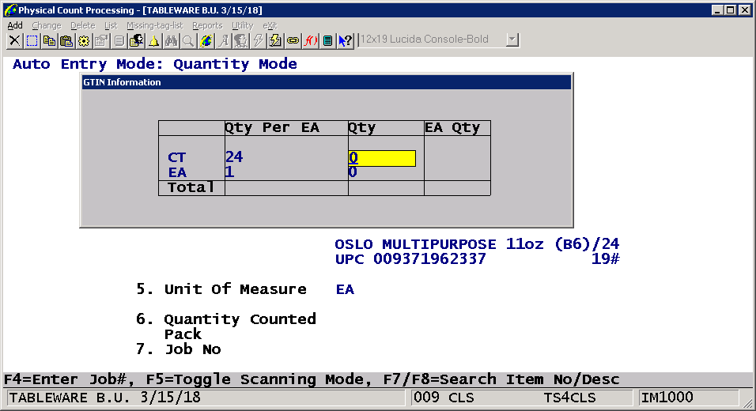Click the arrow question mark help icon
The height and width of the screenshot is (411, 756).
[x=346, y=41]
